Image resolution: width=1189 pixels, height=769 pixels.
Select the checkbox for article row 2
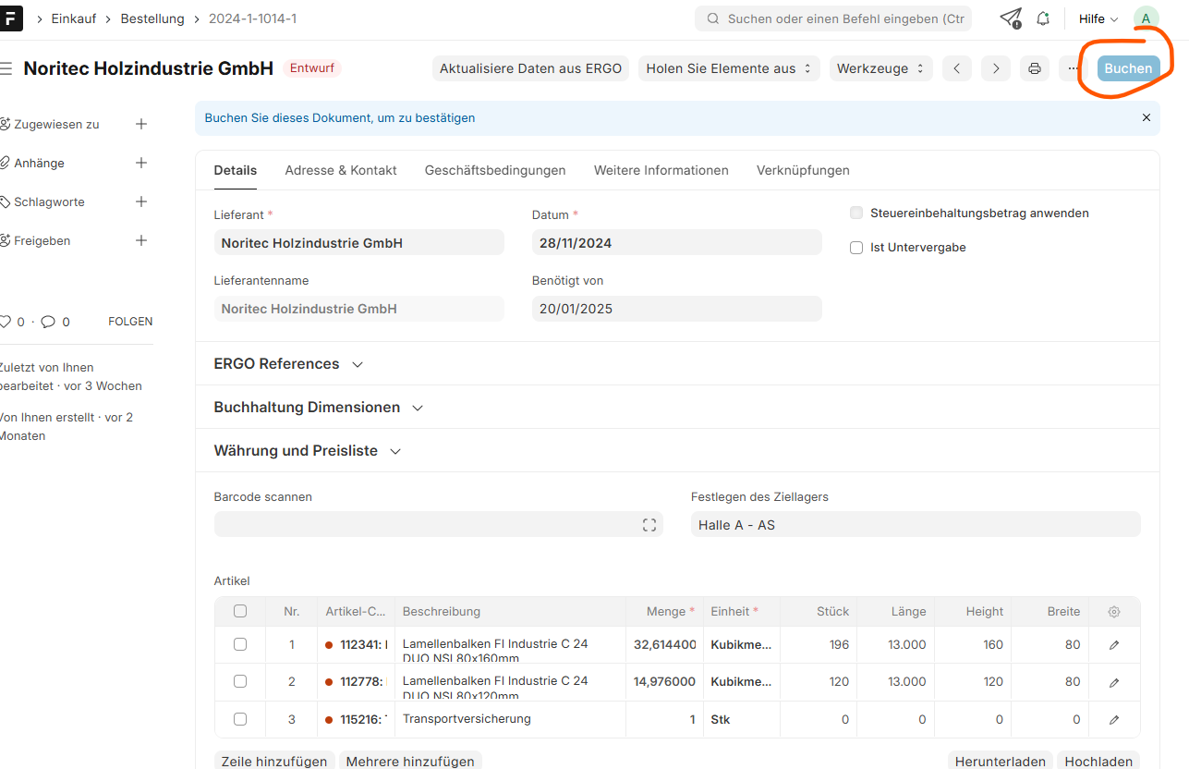[x=240, y=681]
